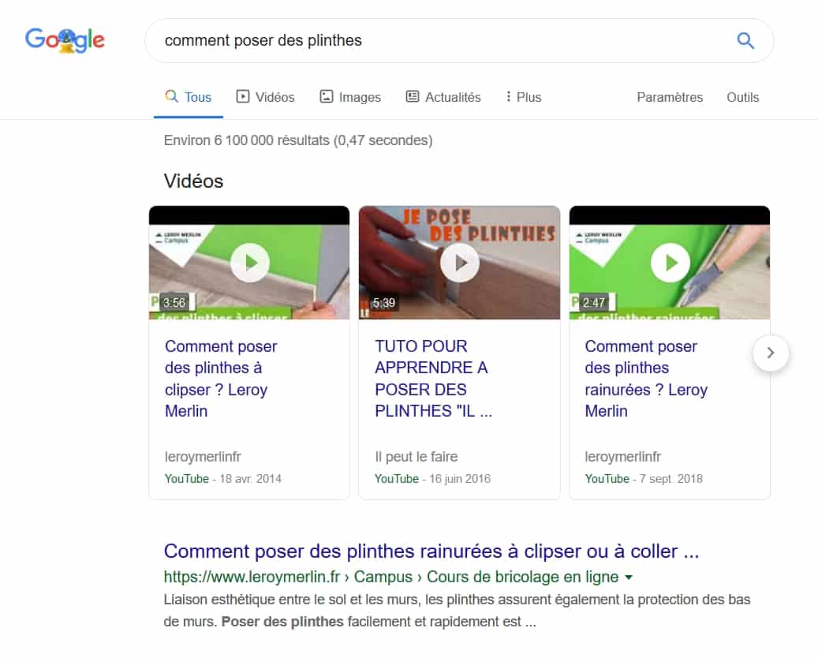Click 'leroymerlinfr' under the plinthes rainurées video
Screen dimensions: 818x658
[623, 457]
